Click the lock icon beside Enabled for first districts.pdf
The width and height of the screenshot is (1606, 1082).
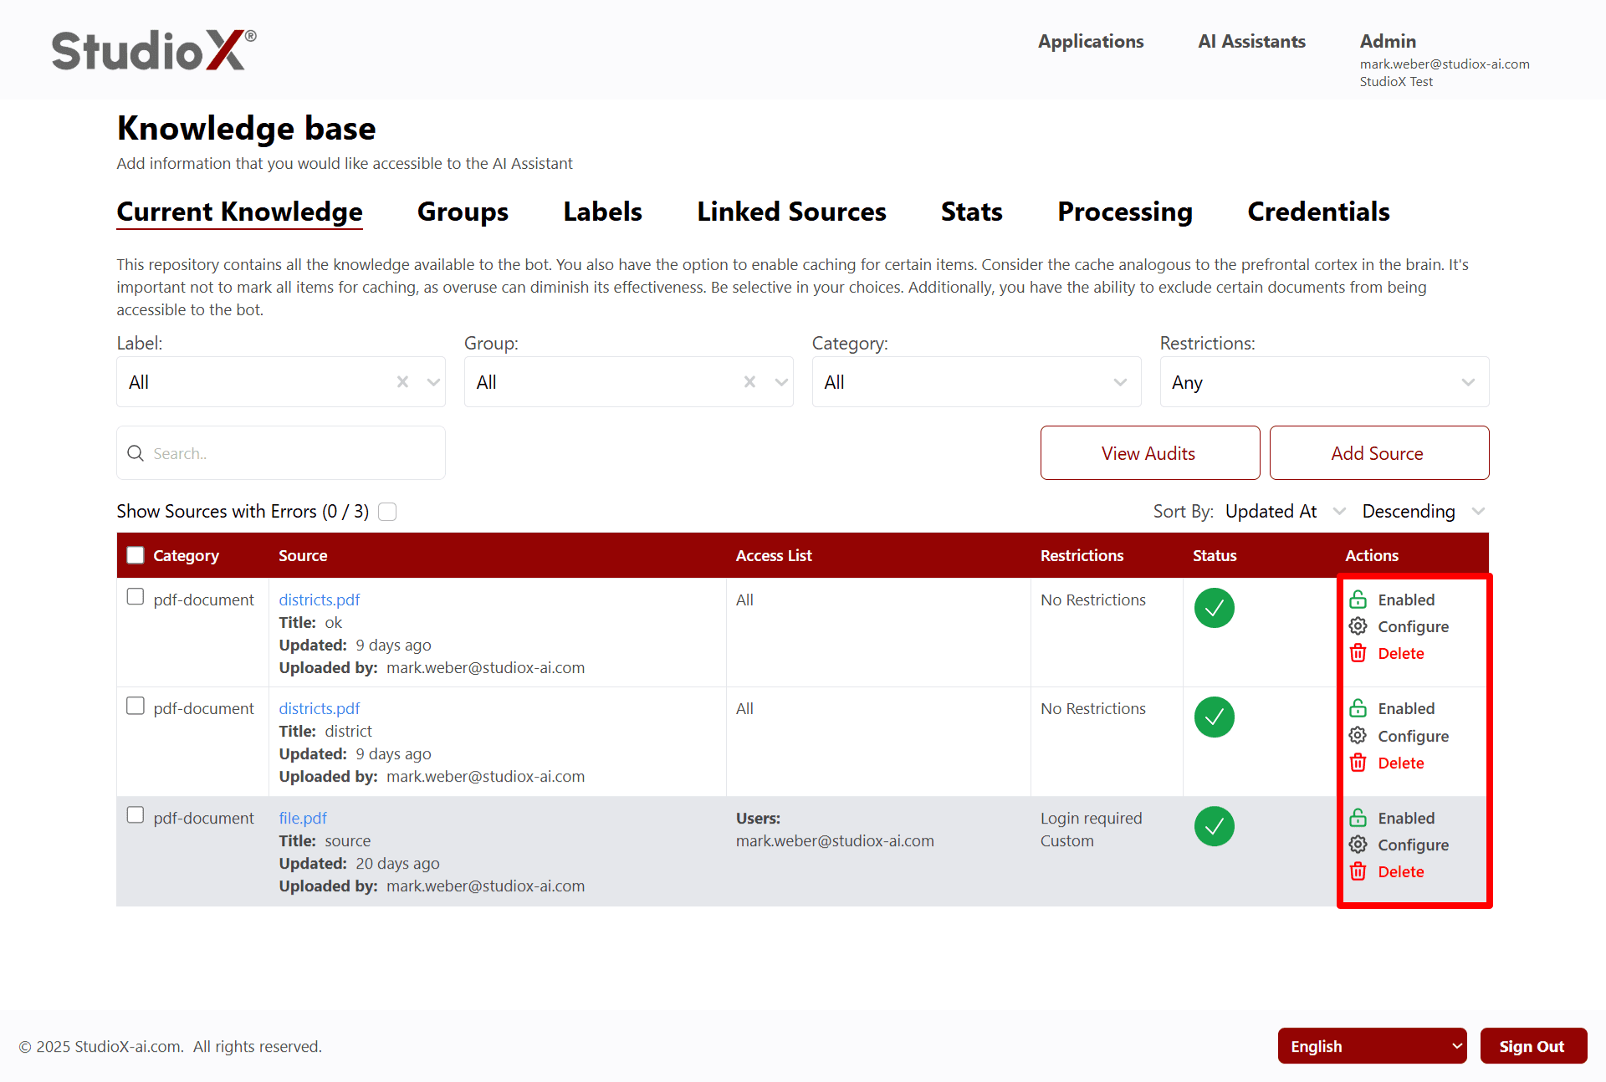tap(1358, 599)
